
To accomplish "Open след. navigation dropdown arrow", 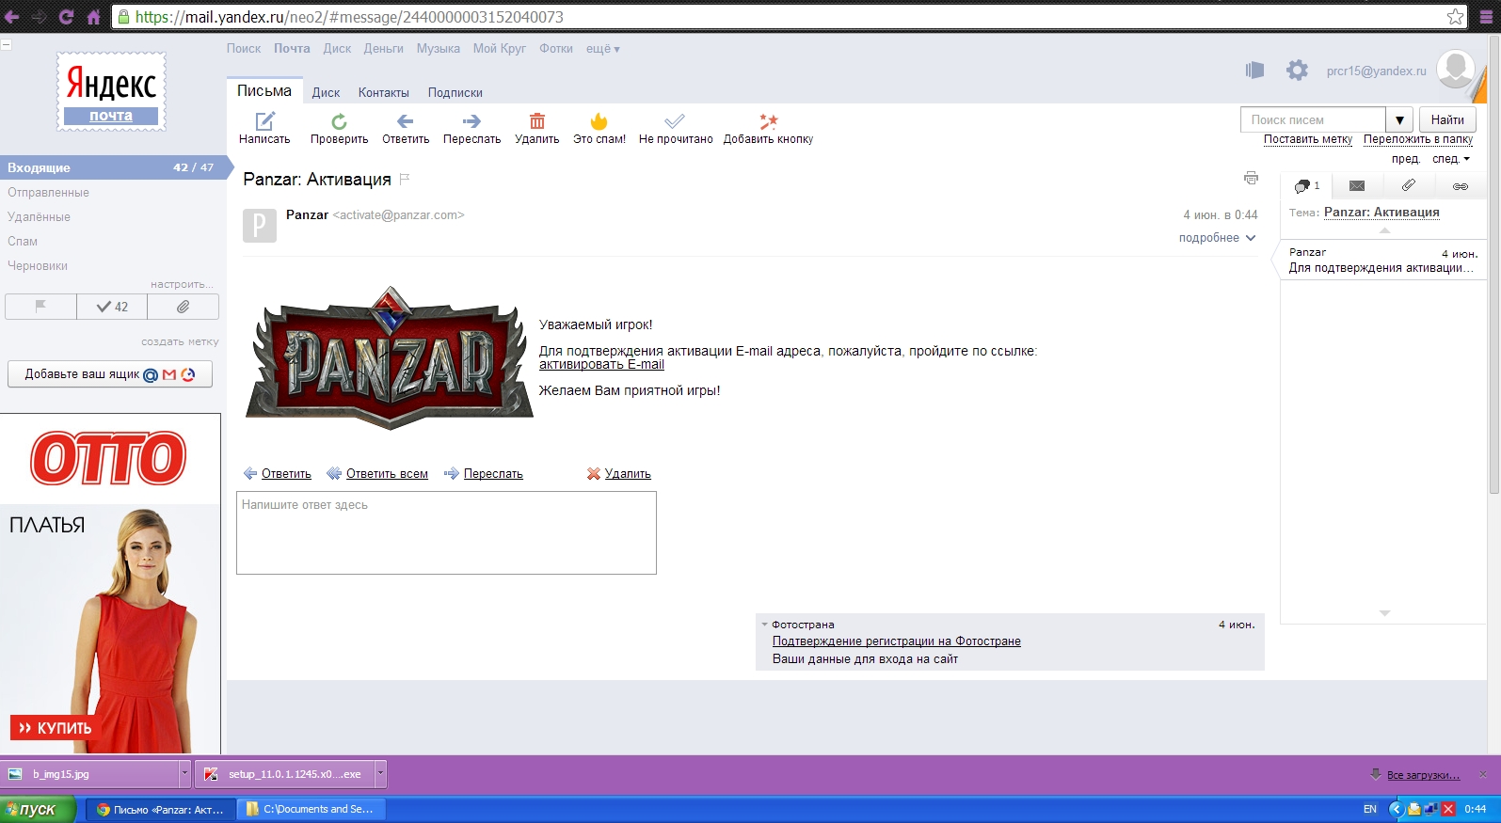I will (x=1467, y=159).
